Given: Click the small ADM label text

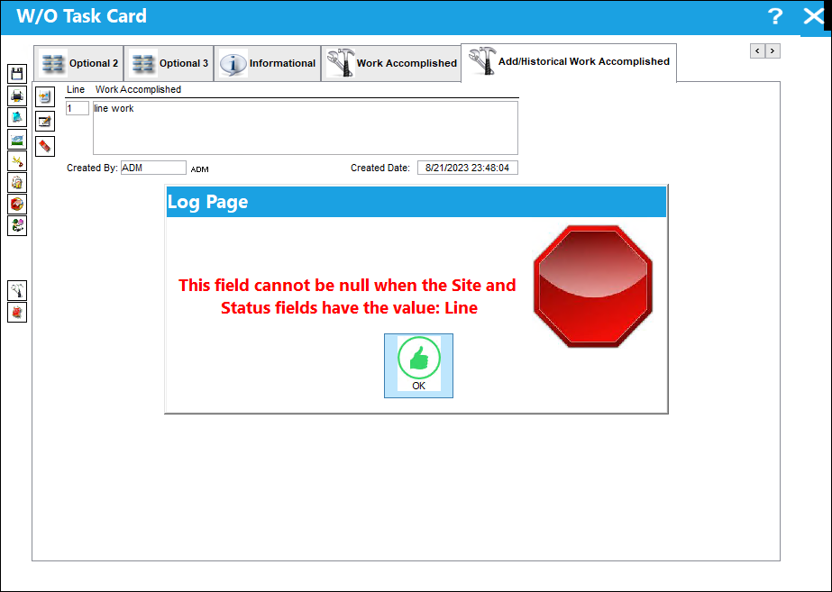Looking at the screenshot, I should [199, 169].
